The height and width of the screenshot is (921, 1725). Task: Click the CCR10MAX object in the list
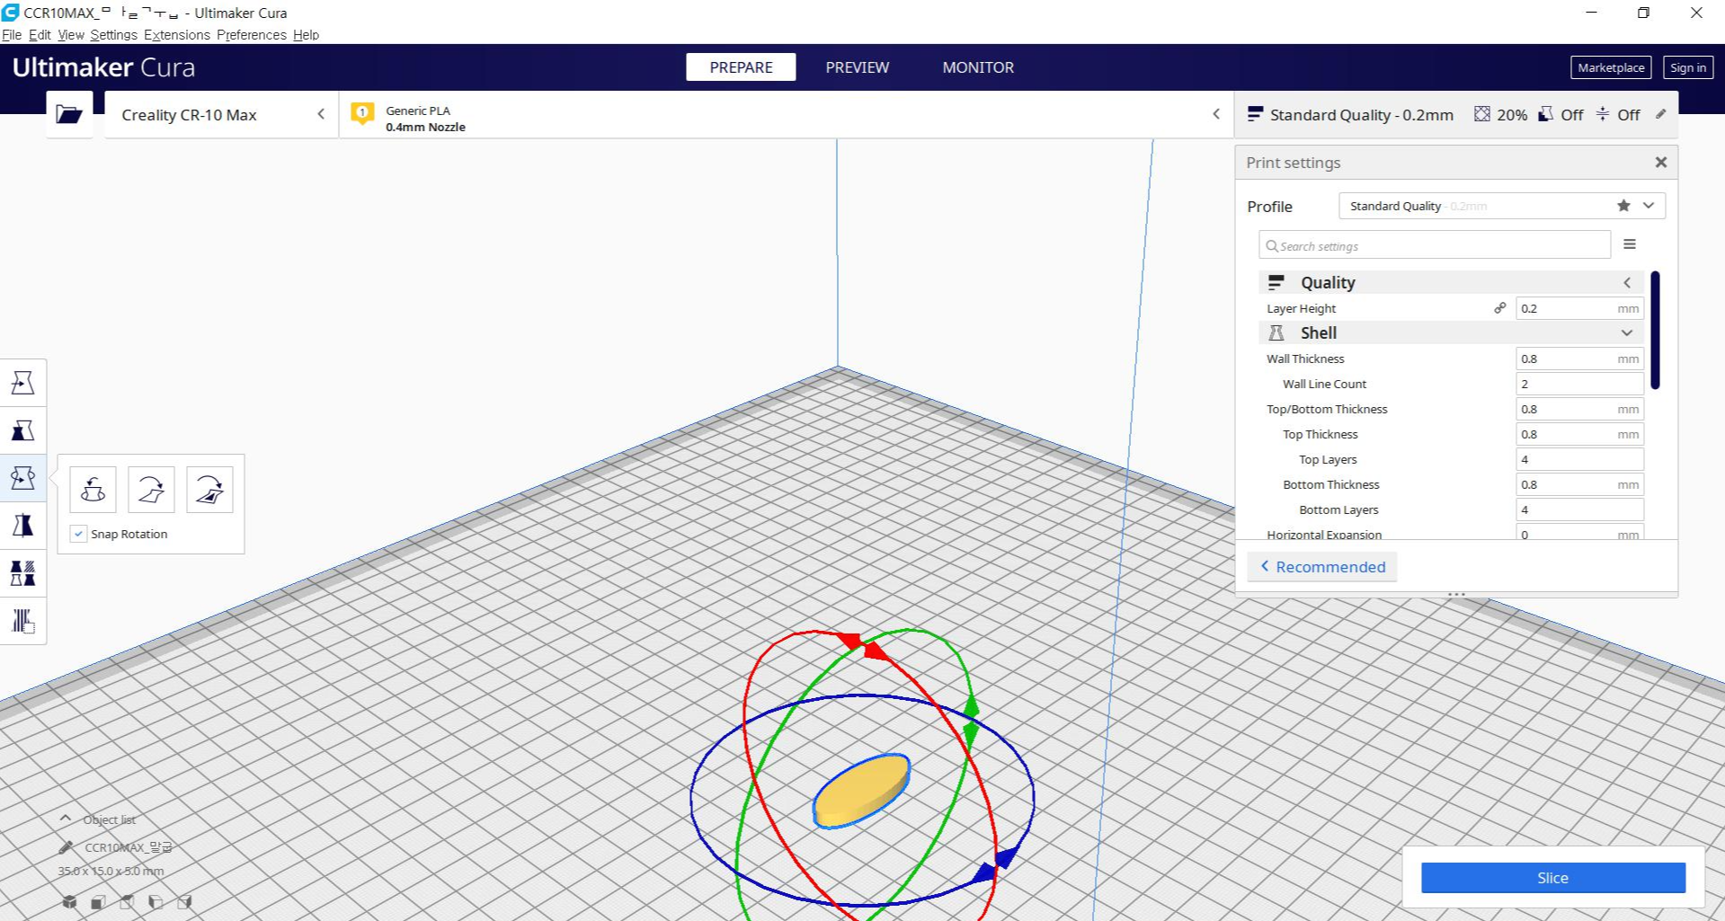[x=128, y=847]
